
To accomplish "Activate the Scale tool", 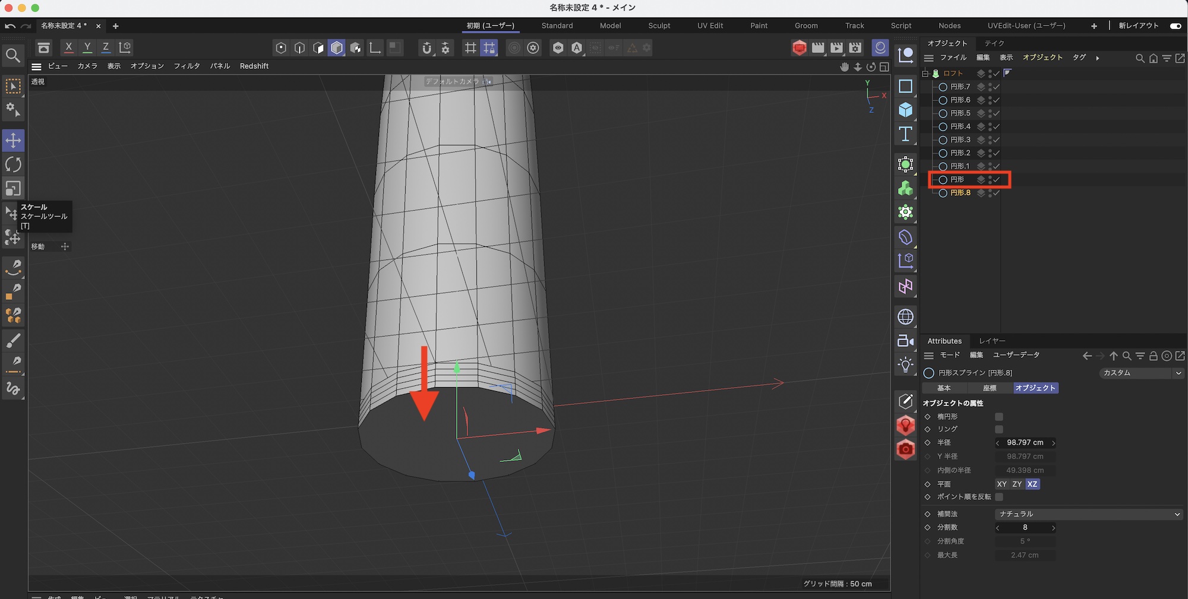I will [13, 188].
